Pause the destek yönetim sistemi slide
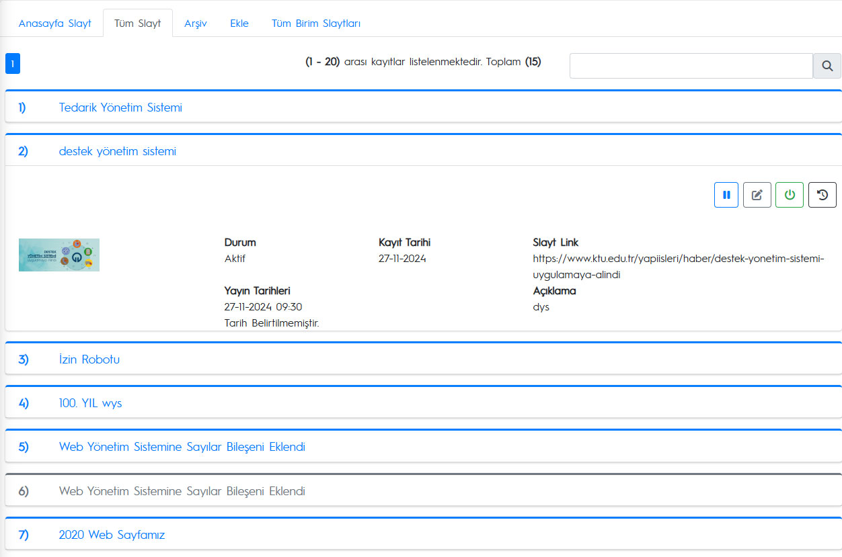 coord(726,195)
